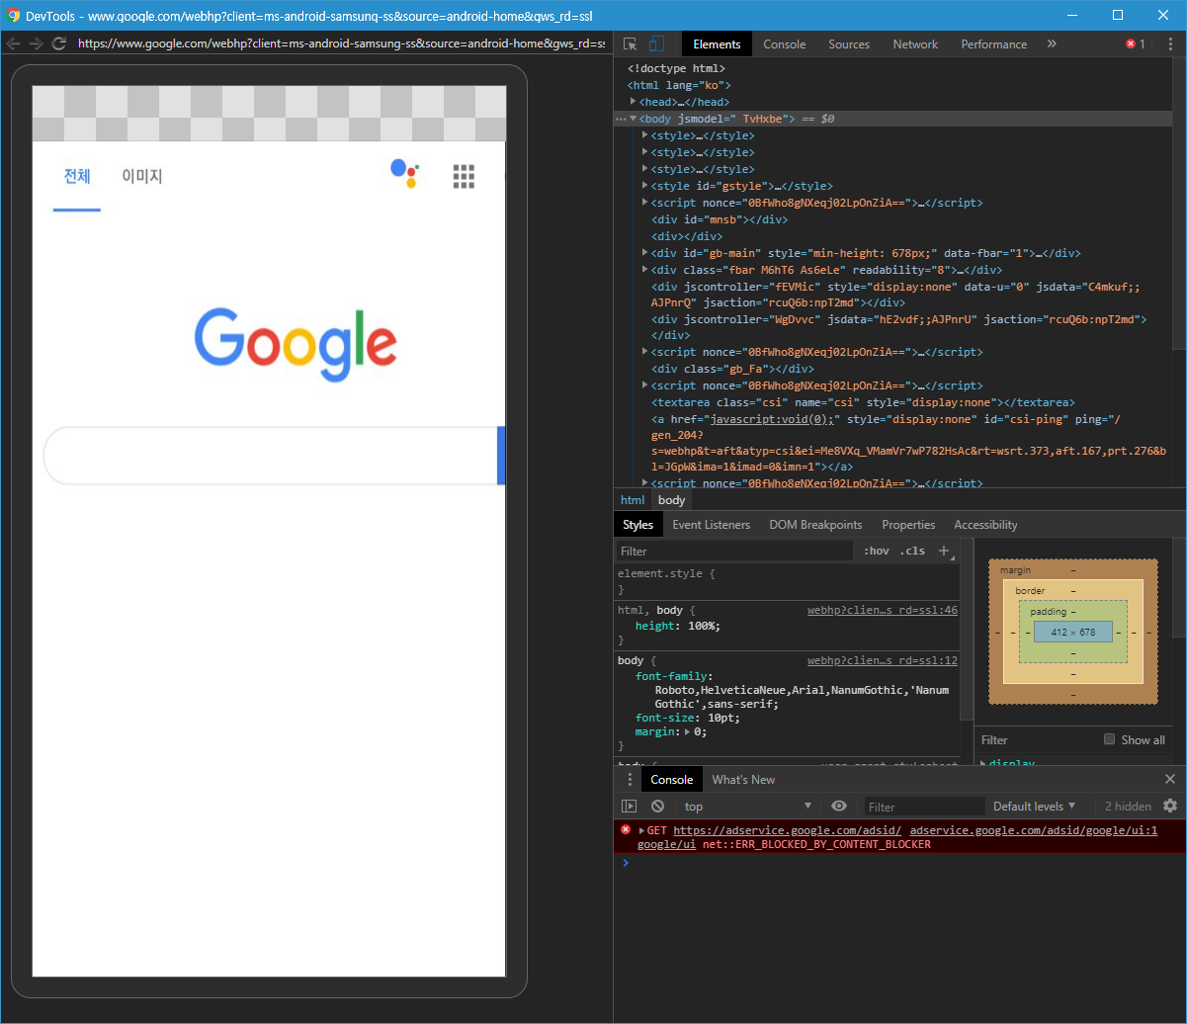Click the Google logo image
1187x1024 pixels.
click(297, 345)
